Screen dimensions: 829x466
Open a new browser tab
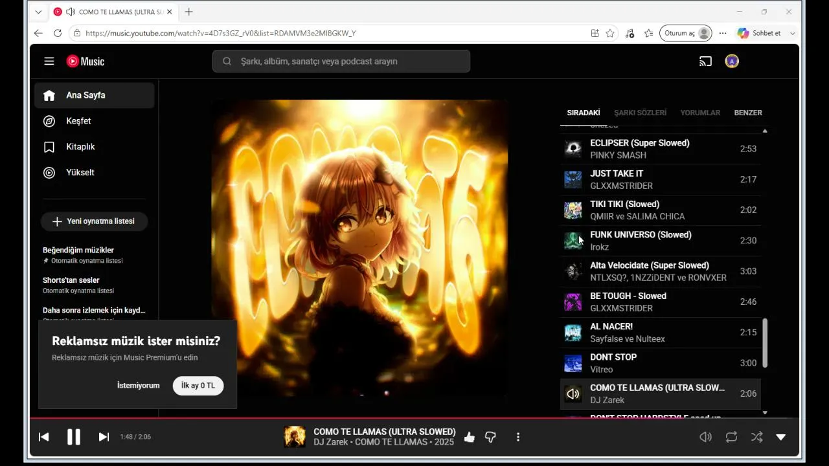(188, 12)
